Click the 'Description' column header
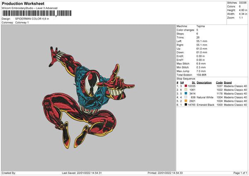 point(204,83)
